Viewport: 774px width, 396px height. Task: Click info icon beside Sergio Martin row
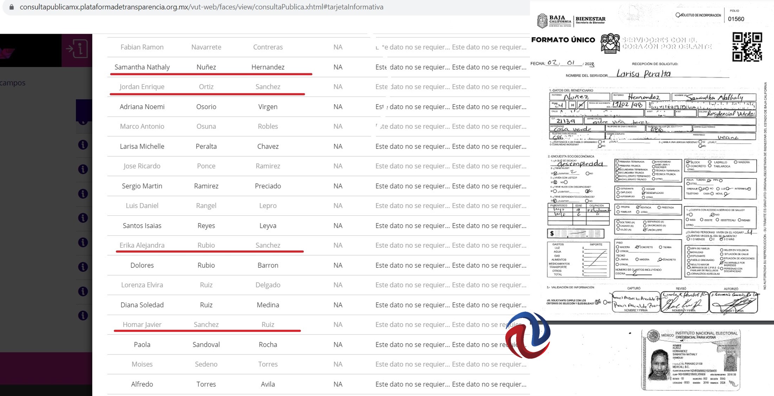coord(83,193)
